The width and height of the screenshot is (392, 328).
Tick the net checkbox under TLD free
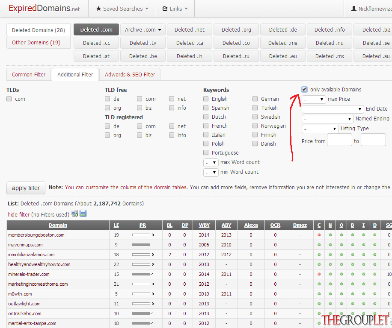(172, 99)
